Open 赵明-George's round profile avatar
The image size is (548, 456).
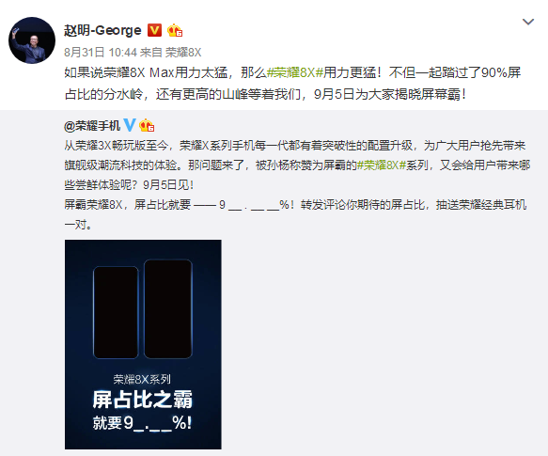pos(32,40)
